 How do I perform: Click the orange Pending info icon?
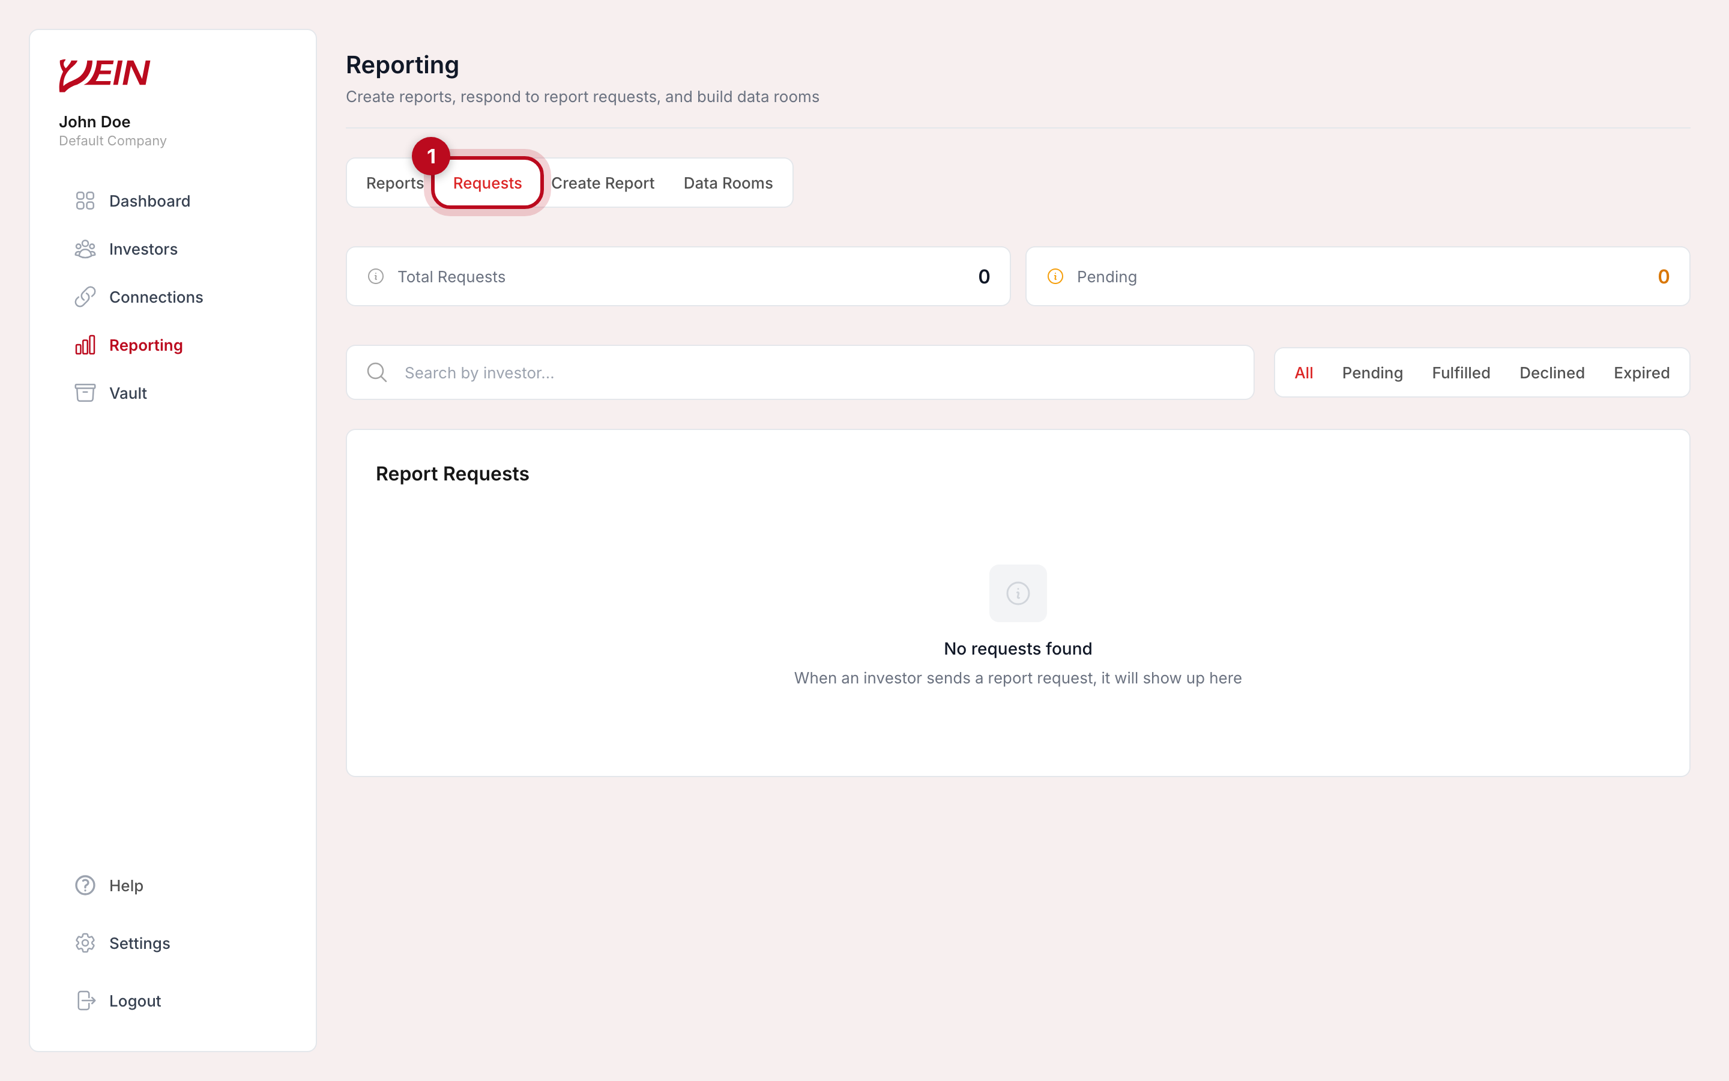tap(1055, 277)
